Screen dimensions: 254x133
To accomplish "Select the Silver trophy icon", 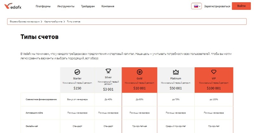I will point(108,71).
